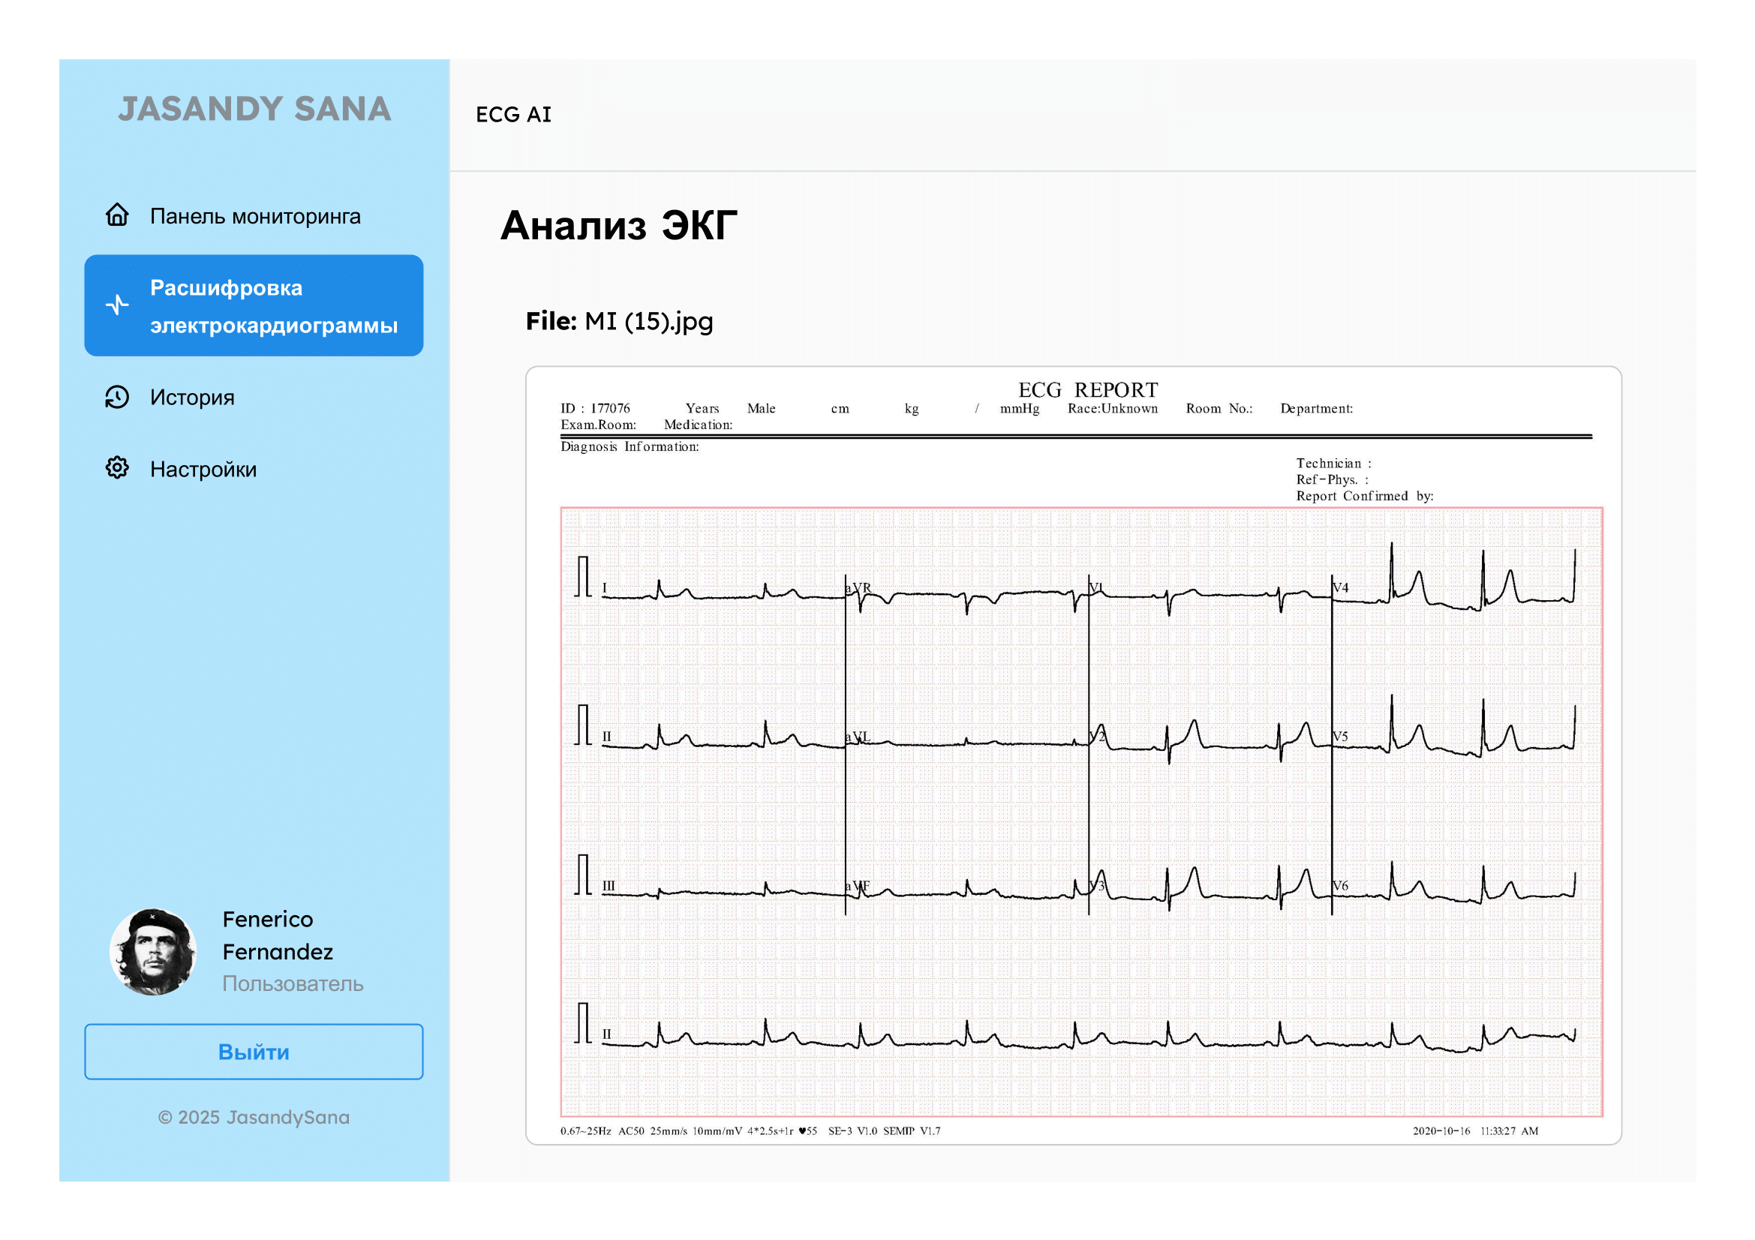1755x1240 pixels.
Task: Open Панель мониторинга menu item
Action: tap(254, 216)
